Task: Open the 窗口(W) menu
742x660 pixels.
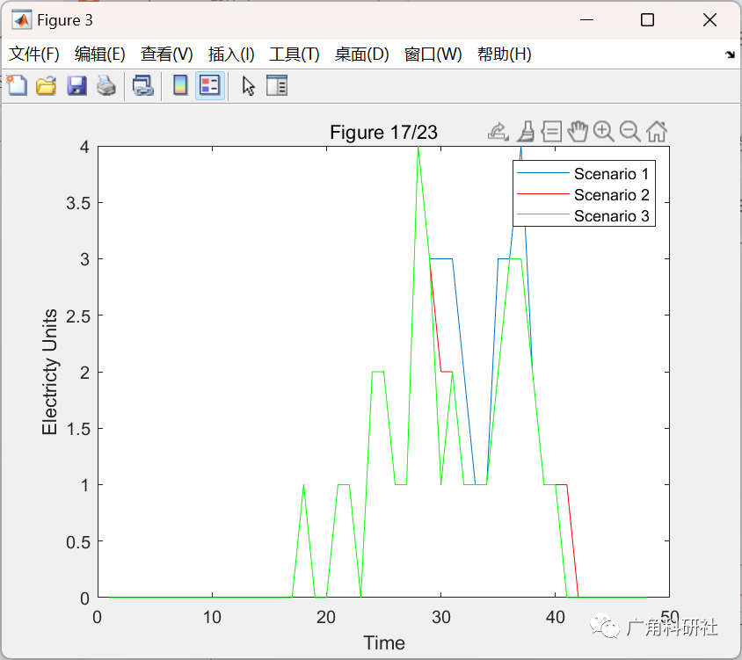Action: (x=433, y=54)
